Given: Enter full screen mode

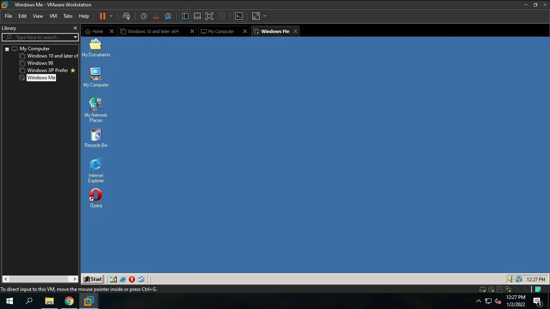Looking at the screenshot, I should [x=209, y=16].
